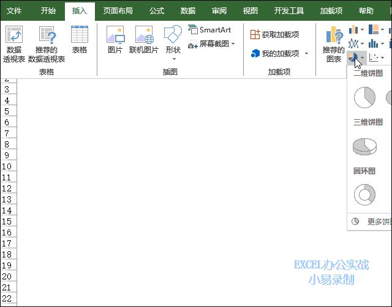392x307 pixels.
Task: Select row header 10
Action: click(x=8, y=166)
